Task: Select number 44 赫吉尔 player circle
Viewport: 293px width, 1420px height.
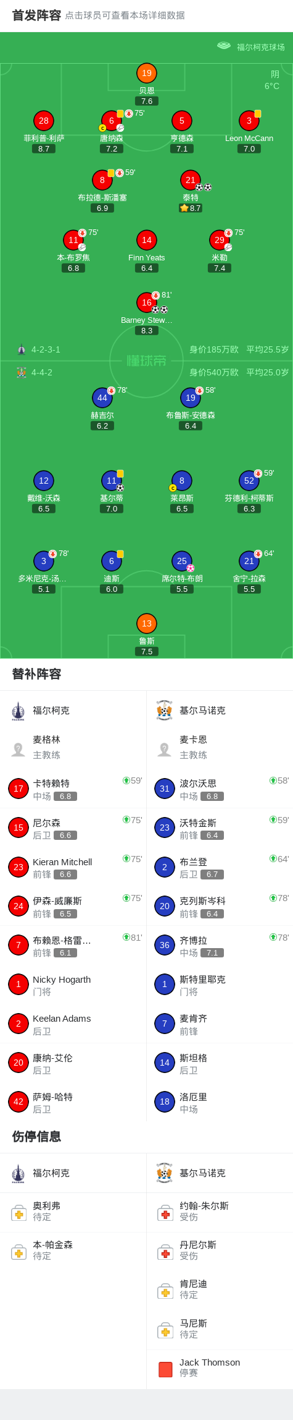Action: pos(102,398)
